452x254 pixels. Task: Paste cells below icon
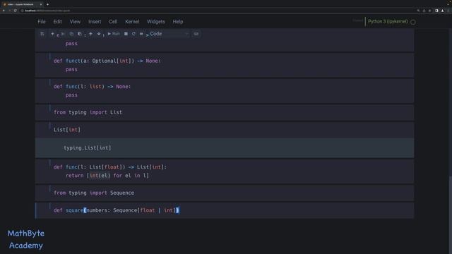pyautogui.click(x=79, y=34)
